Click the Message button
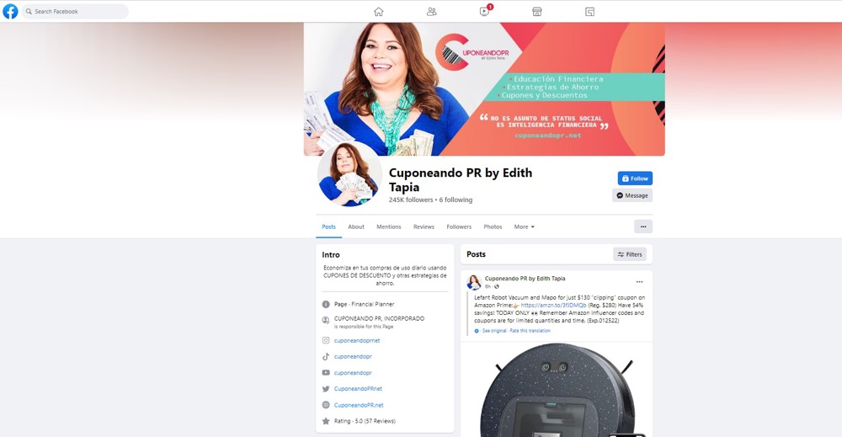The height and width of the screenshot is (437, 842). pyautogui.click(x=632, y=195)
